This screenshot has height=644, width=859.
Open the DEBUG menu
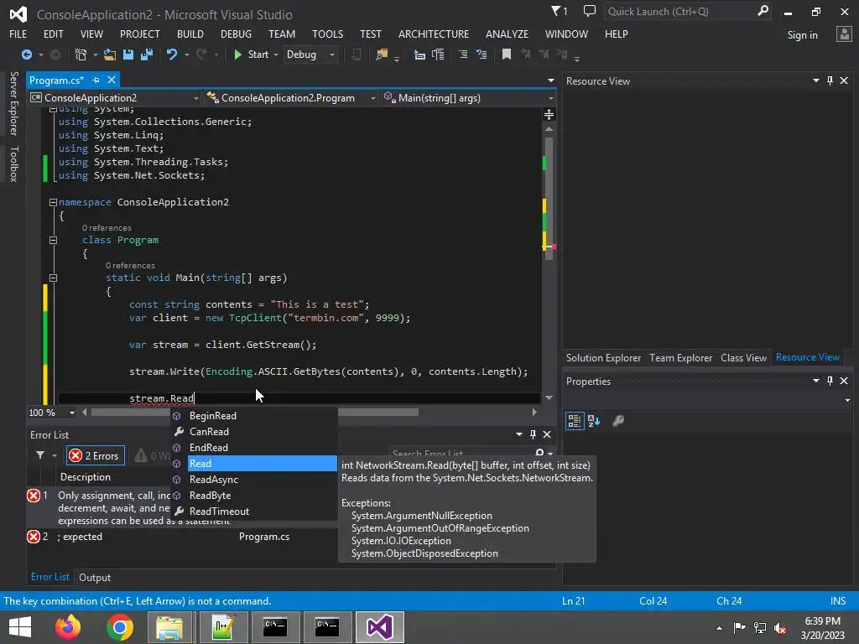pos(236,34)
